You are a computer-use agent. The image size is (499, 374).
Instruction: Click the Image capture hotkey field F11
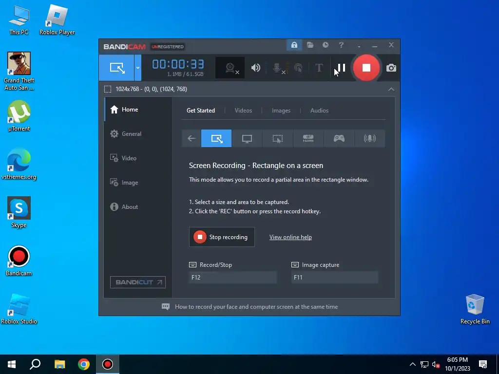point(334,277)
